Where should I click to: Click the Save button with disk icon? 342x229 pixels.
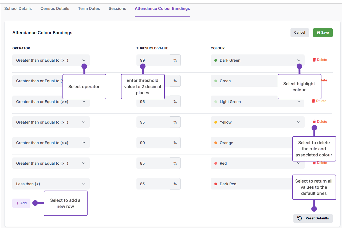pos(323,33)
